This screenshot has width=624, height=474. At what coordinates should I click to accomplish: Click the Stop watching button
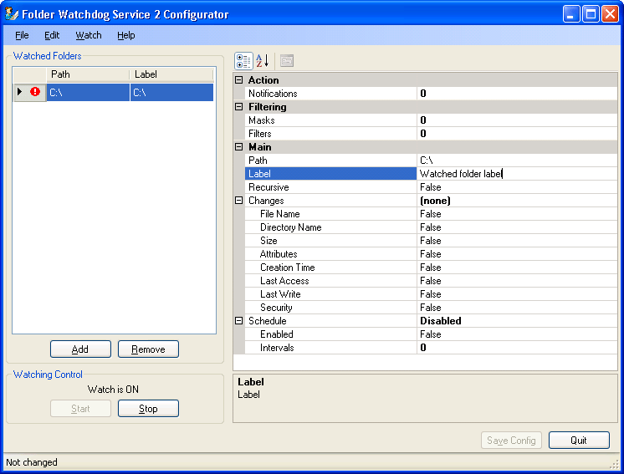[x=148, y=409]
